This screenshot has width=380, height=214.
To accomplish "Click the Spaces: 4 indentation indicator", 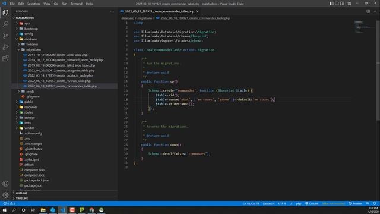I will click(x=269, y=204).
